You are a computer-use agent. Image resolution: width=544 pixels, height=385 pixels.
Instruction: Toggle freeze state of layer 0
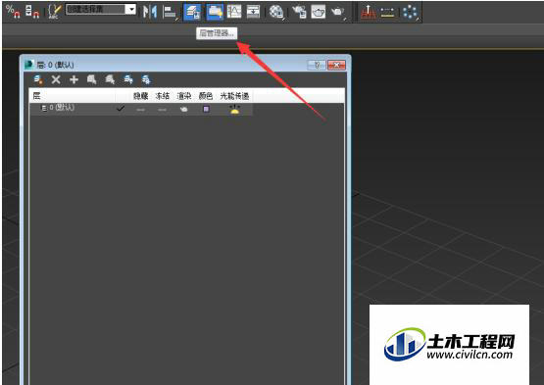tap(162, 110)
